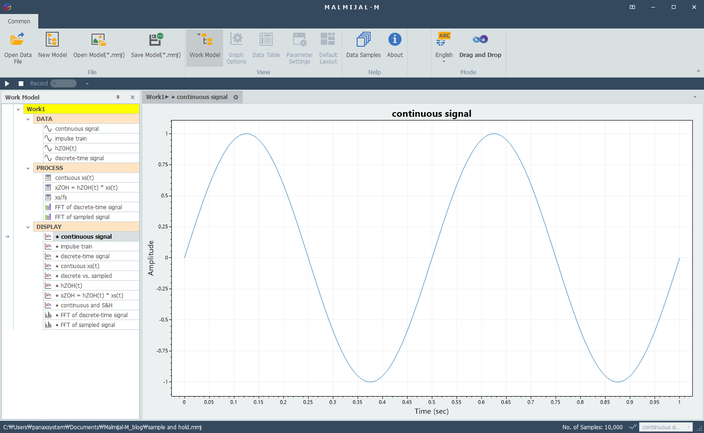Viewport: 704px width, 433px height.
Task: Open Parameter Settings
Action: click(300, 48)
